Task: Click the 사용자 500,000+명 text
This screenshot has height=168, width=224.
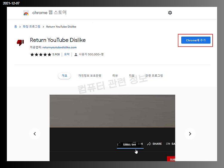Action: pos(91,55)
